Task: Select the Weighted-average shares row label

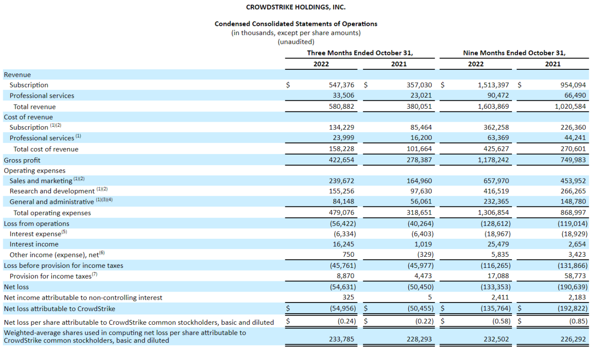Action: 125,336
